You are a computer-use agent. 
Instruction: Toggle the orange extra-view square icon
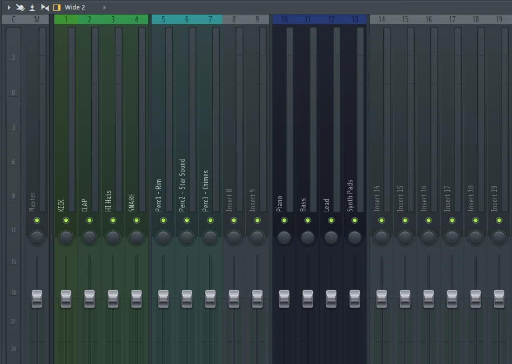[x=57, y=7]
